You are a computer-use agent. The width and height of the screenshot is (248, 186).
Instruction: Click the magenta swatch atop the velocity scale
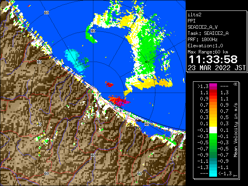213,86
